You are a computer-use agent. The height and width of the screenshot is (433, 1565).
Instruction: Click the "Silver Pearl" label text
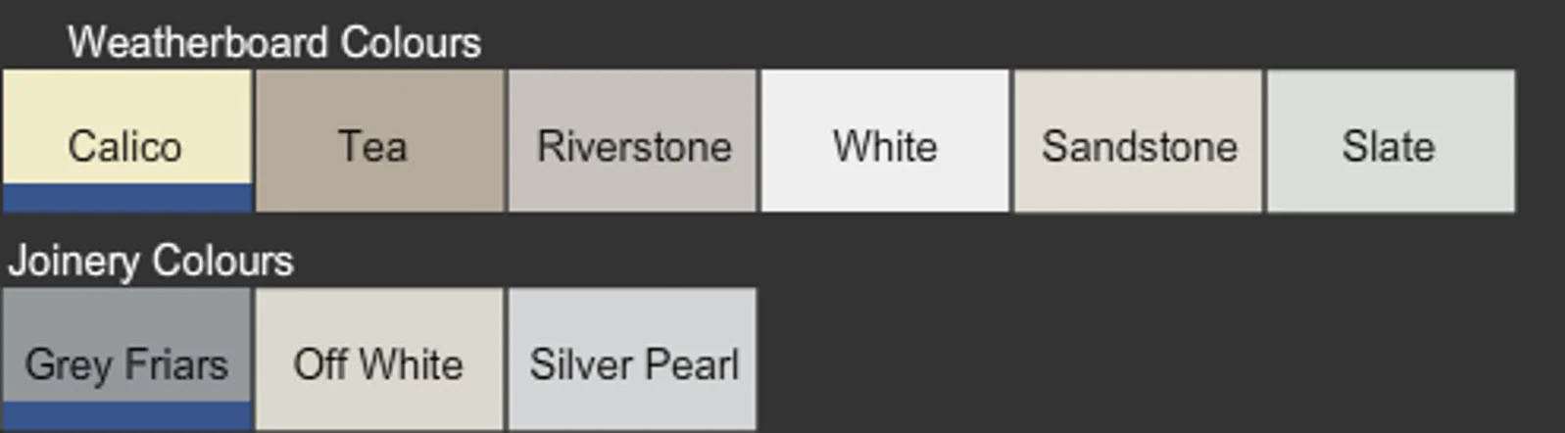click(x=634, y=365)
